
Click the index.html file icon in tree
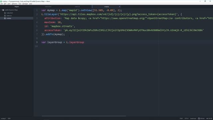click(x=5, y=13)
